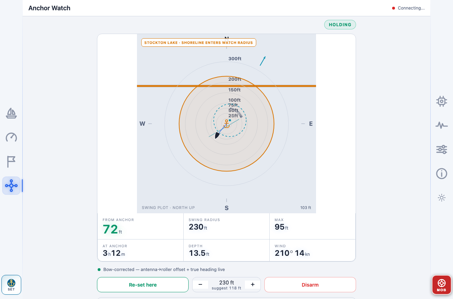The image size is (453, 299).
Task: Click the HOLDING status badge
Action: click(x=340, y=25)
